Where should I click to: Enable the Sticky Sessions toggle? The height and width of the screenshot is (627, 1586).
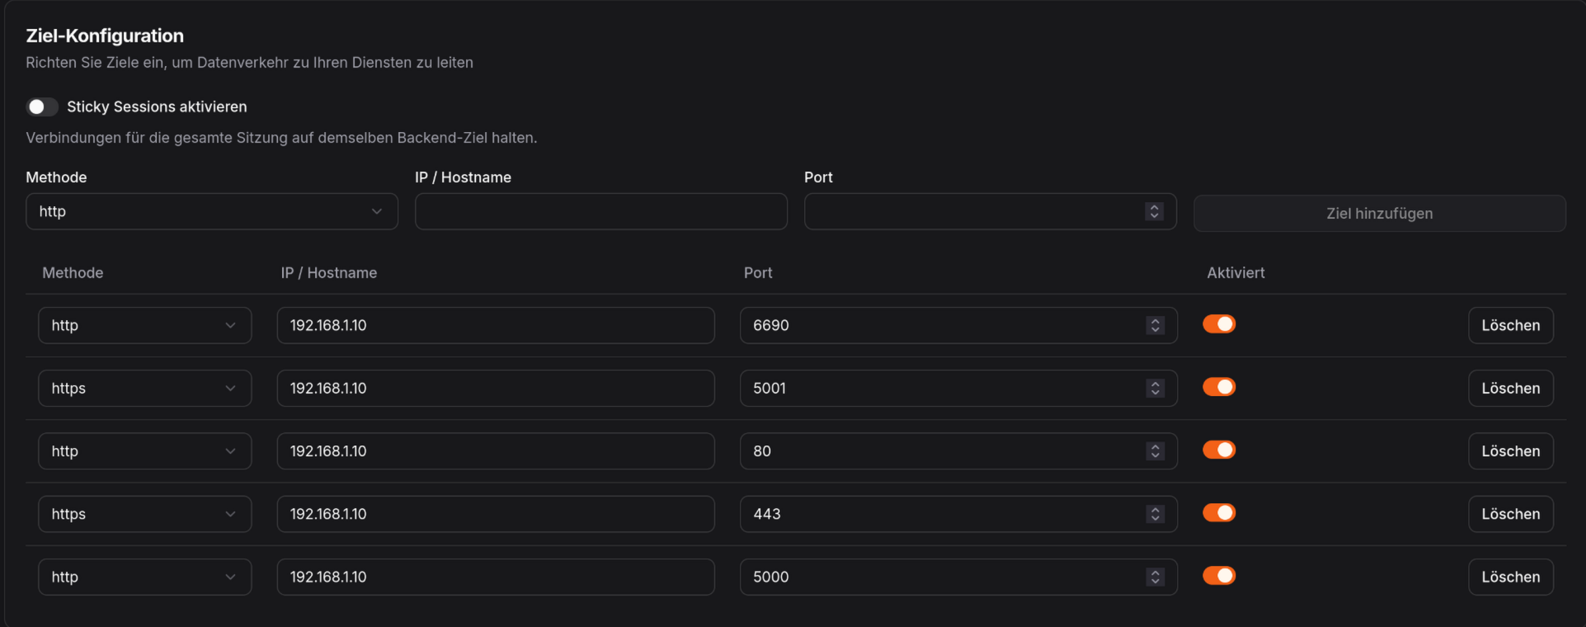pyautogui.click(x=42, y=106)
